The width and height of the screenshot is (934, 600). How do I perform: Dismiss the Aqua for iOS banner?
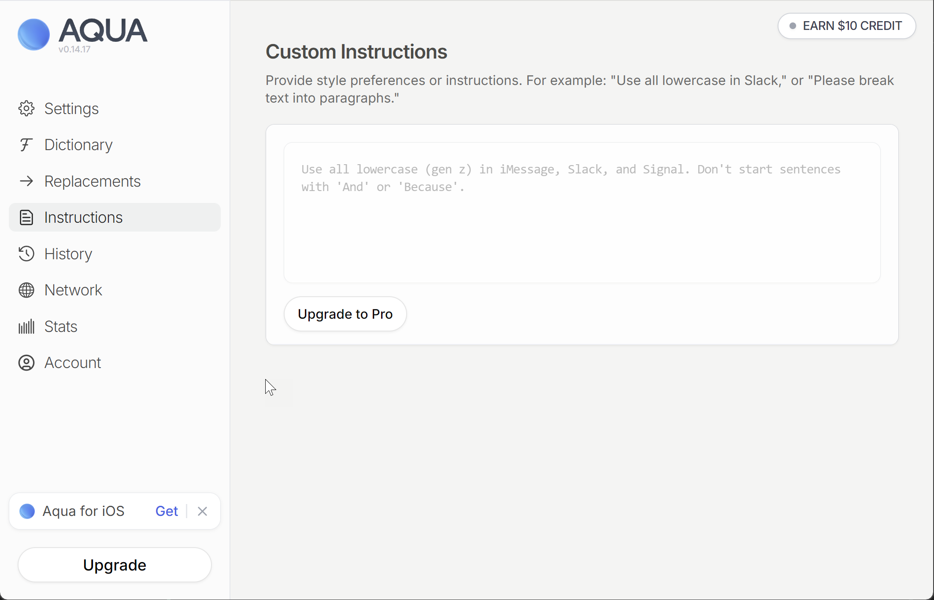pos(202,511)
